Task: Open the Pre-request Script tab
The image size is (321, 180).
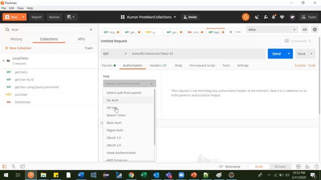Action: [202, 65]
